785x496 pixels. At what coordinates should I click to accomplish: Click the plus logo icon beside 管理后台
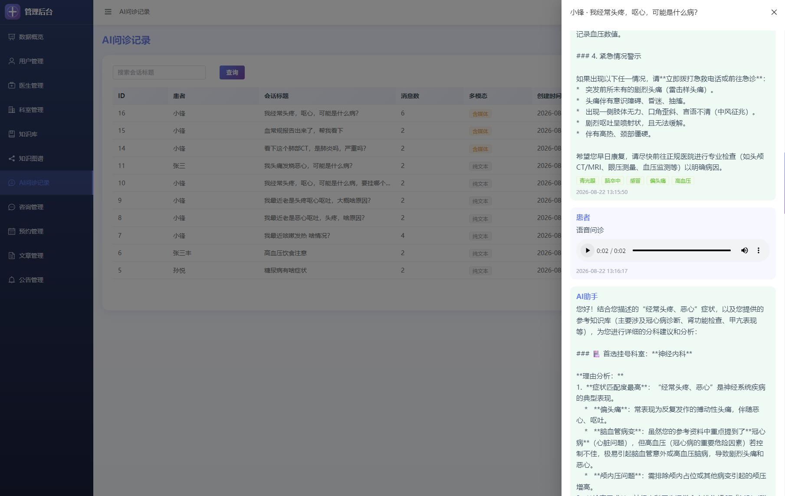pyautogui.click(x=13, y=12)
